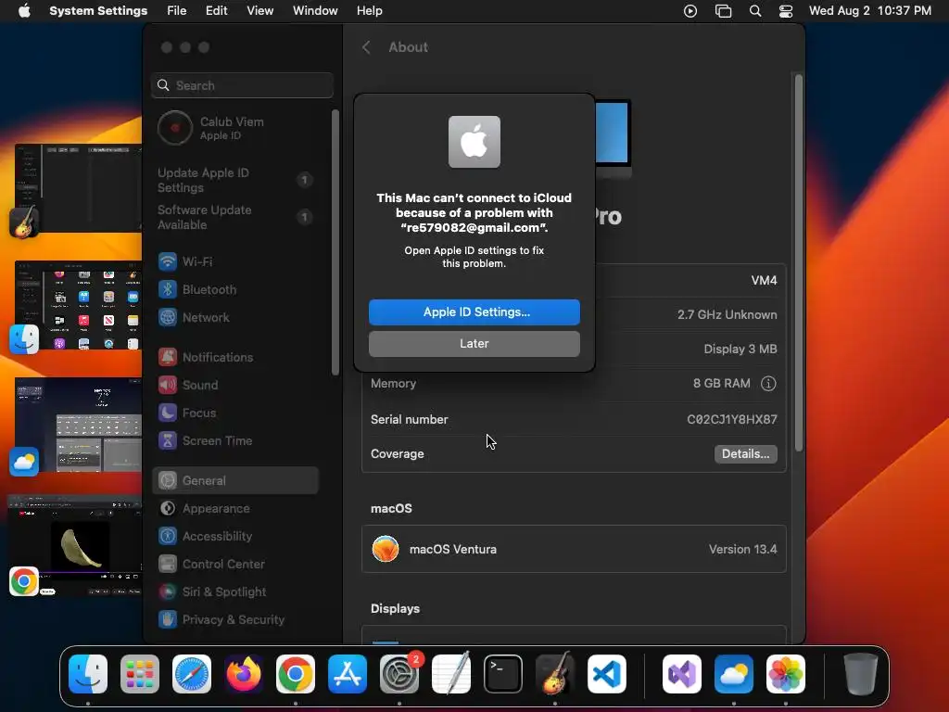Select the Weather Stage Manager thumbnail
949x712 pixels.
[78, 425]
